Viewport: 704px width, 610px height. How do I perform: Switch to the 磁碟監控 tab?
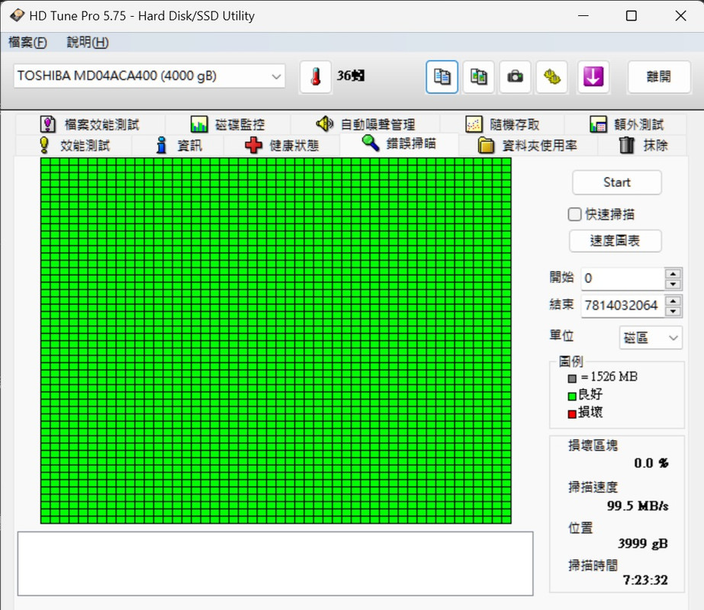click(x=227, y=124)
